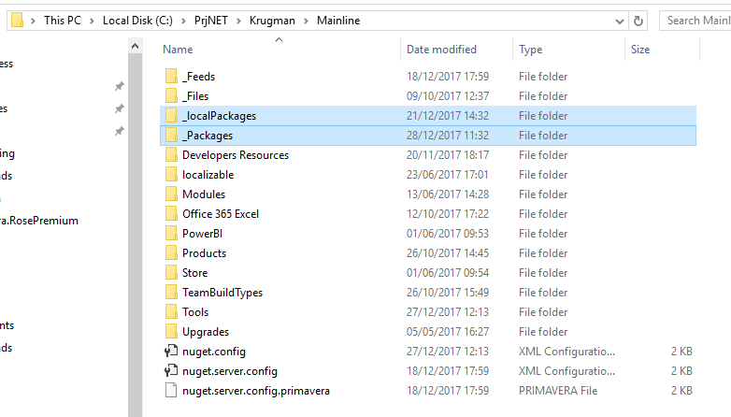731x417 pixels.
Task: Expand the chevron after This PC
Action: pyautogui.click(x=92, y=21)
